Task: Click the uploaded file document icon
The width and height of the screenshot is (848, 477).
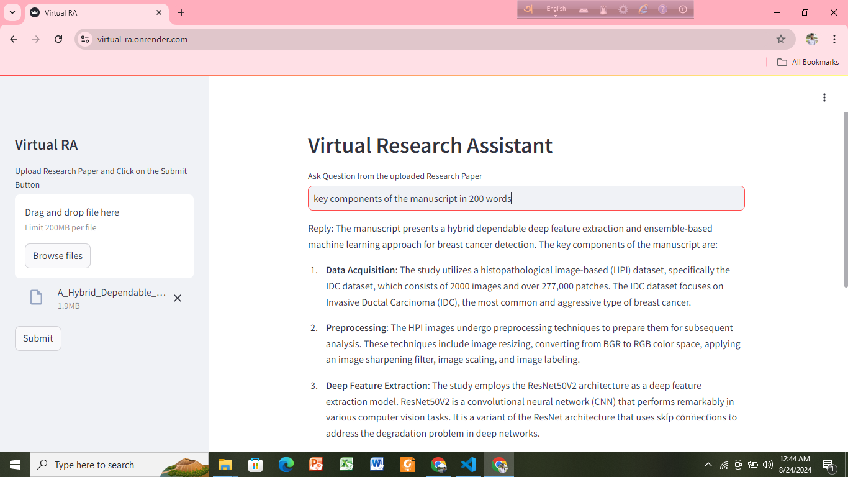Action: 35,297
